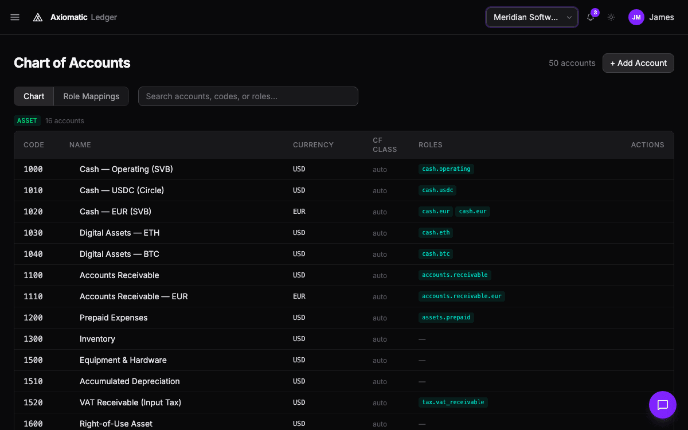This screenshot has width=688, height=430.
Task: Select the accounts.receivable.eur role tag
Action: (462, 296)
